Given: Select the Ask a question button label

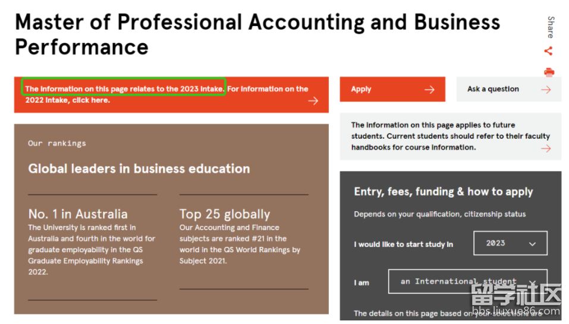Looking at the screenshot, I should coord(493,89).
